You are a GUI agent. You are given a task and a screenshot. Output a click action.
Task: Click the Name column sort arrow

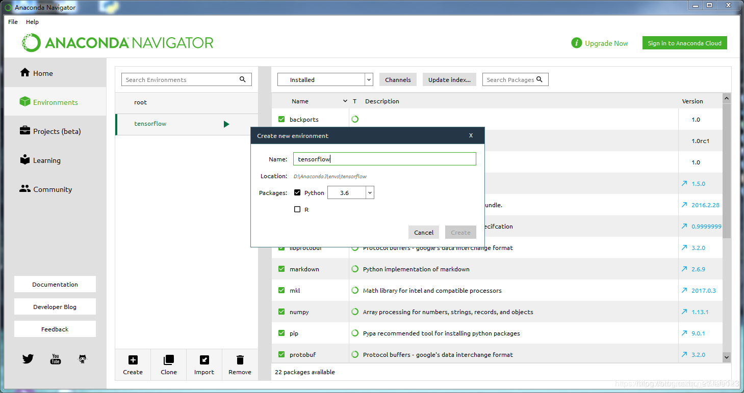(345, 101)
